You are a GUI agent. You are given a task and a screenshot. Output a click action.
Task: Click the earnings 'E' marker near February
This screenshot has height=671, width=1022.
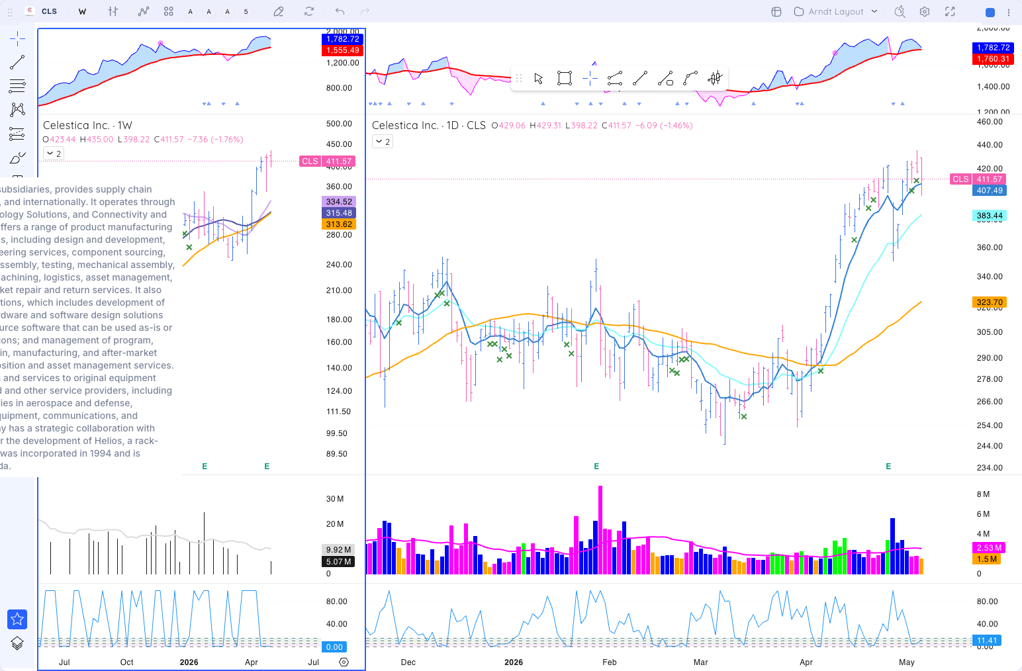click(596, 467)
